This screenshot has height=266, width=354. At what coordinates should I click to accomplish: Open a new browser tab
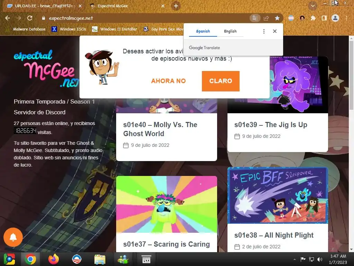pyautogui.click(x=176, y=6)
